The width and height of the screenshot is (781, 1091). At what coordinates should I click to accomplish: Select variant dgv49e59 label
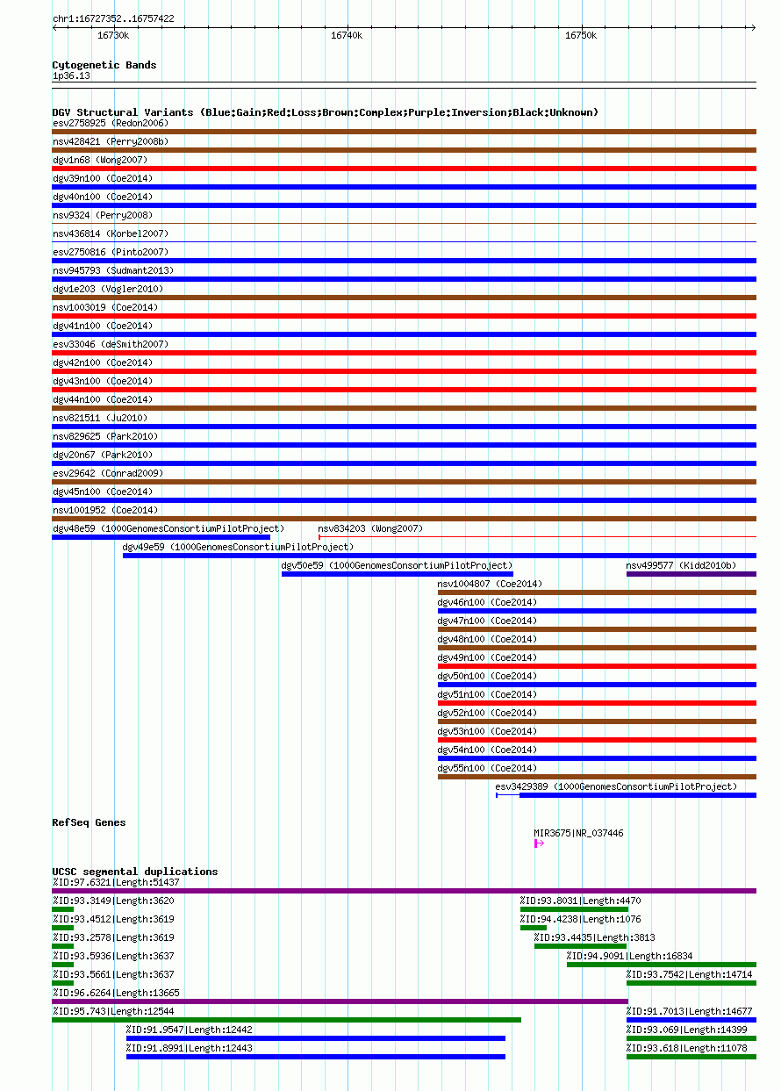239,547
